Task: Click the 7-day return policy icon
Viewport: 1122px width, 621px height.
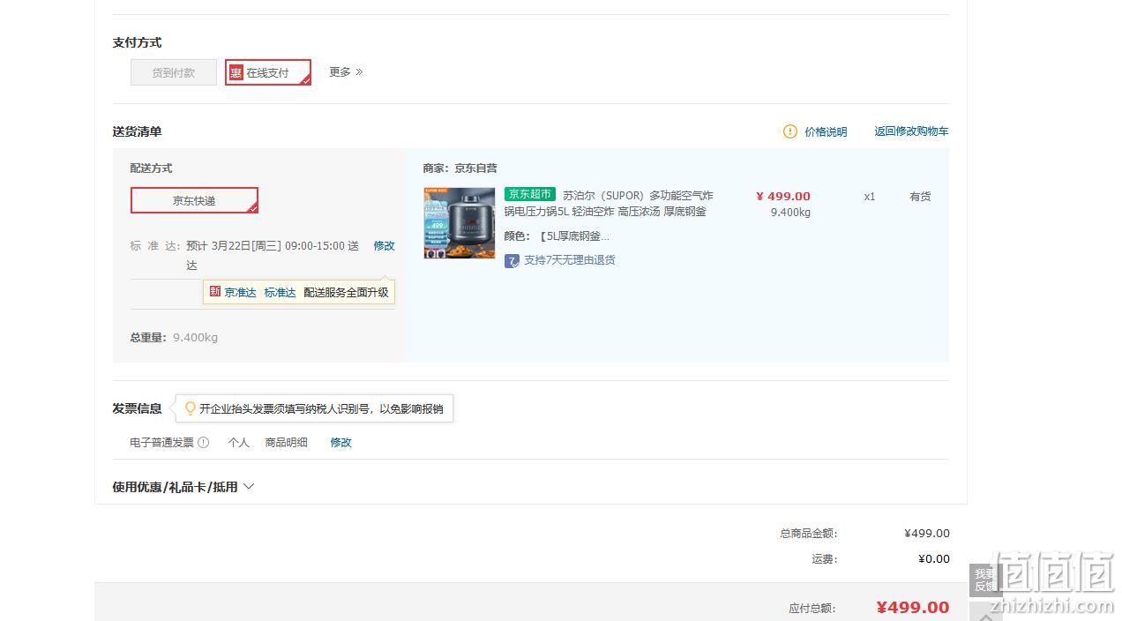Action: 512,261
